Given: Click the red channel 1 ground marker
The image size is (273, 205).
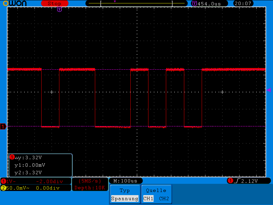Looking at the screenshot, I should point(3,126).
